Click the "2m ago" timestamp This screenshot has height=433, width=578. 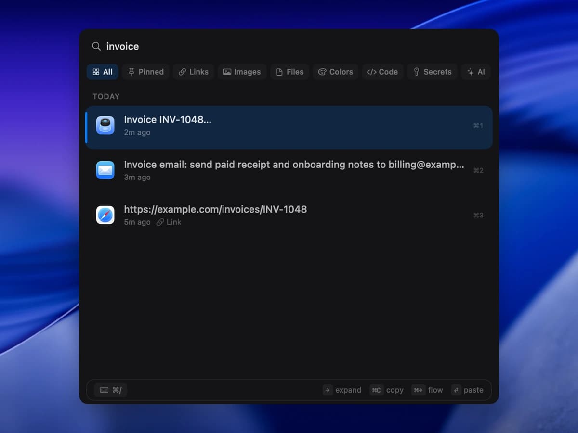click(137, 132)
